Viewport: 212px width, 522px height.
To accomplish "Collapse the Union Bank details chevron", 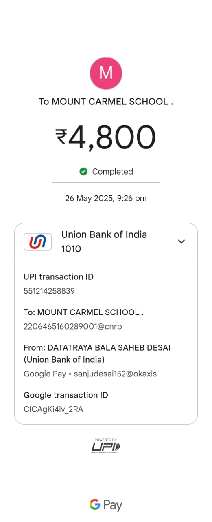I will [181, 241].
